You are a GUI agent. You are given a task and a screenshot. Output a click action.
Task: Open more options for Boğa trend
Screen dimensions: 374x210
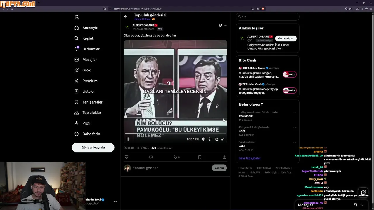click(x=295, y=127)
